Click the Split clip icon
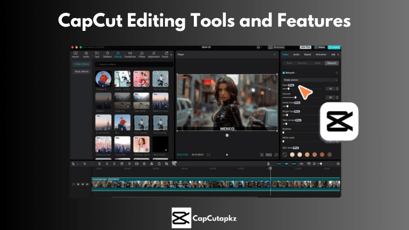The image size is (409, 230). coord(100,164)
